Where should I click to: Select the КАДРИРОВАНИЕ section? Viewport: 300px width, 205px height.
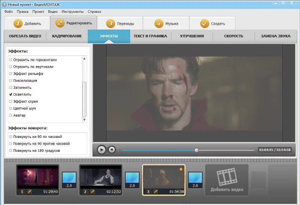(67, 36)
